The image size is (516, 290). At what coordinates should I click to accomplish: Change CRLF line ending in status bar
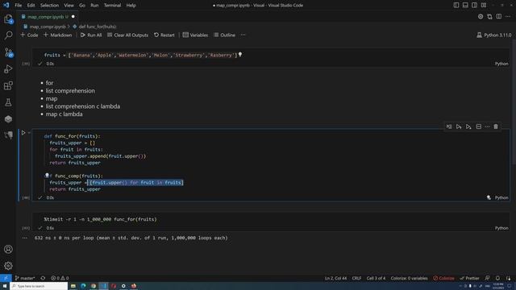tap(356, 278)
